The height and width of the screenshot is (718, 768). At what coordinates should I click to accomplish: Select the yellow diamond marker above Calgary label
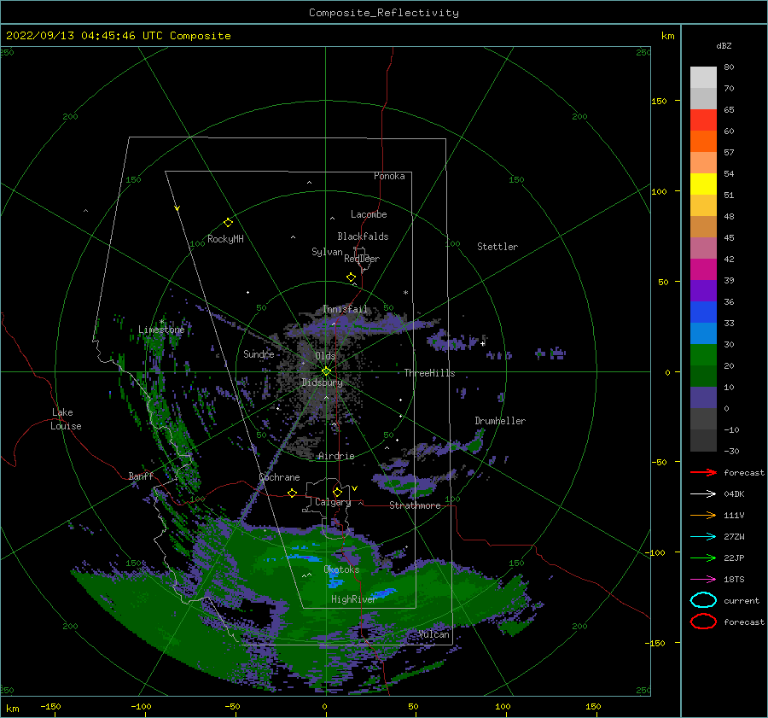coord(337,492)
